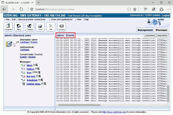Viewport: 173px width, 115px height.
Task: Open the Outbox folder link
Action: 30,69
